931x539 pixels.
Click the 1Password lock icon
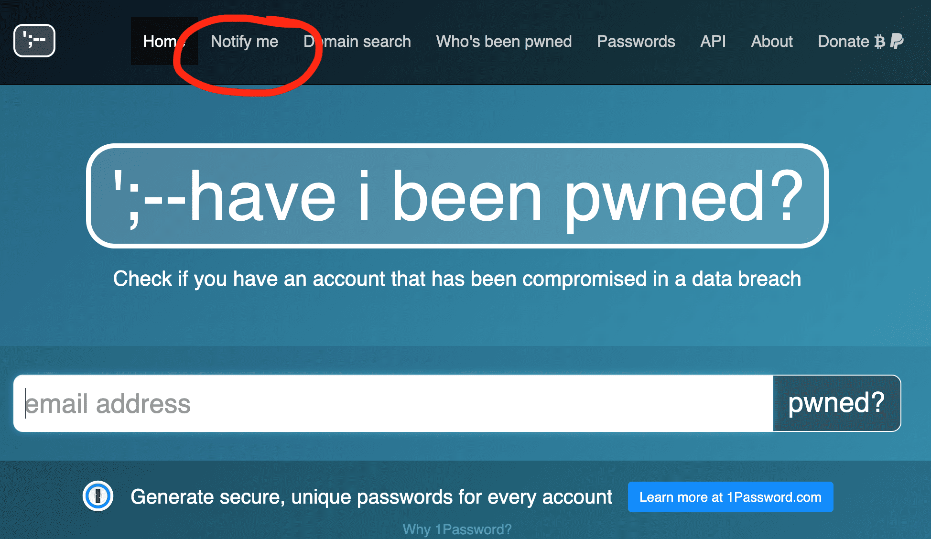[x=98, y=496]
